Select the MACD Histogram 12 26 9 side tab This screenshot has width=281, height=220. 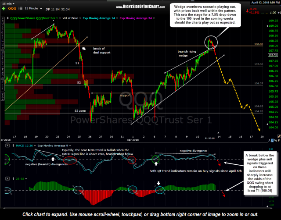[x=2, y=33]
